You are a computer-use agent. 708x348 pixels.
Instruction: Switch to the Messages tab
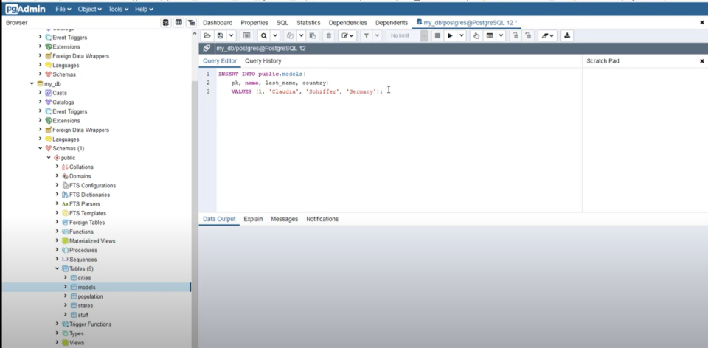pos(284,219)
